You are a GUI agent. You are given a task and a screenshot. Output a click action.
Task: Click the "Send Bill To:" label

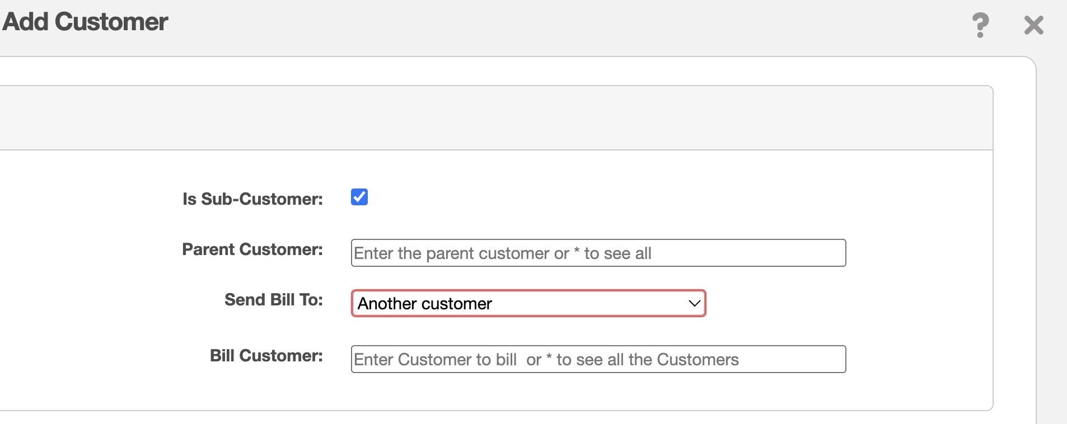tap(273, 300)
